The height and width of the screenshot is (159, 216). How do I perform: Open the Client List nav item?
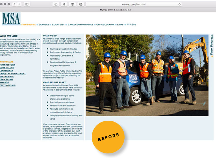pyautogui.click(x=58, y=24)
